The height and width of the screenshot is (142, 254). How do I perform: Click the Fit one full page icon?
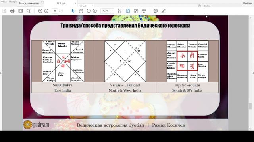point(128,11)
